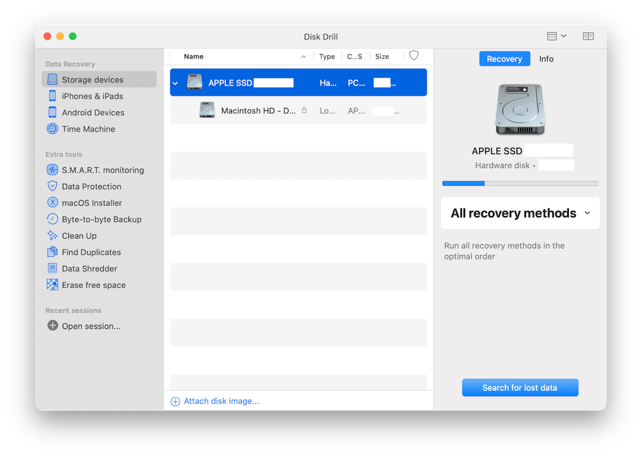642x457 pixels.
Task: Open Erase free space tool
Action: click(x=94, y=285)
